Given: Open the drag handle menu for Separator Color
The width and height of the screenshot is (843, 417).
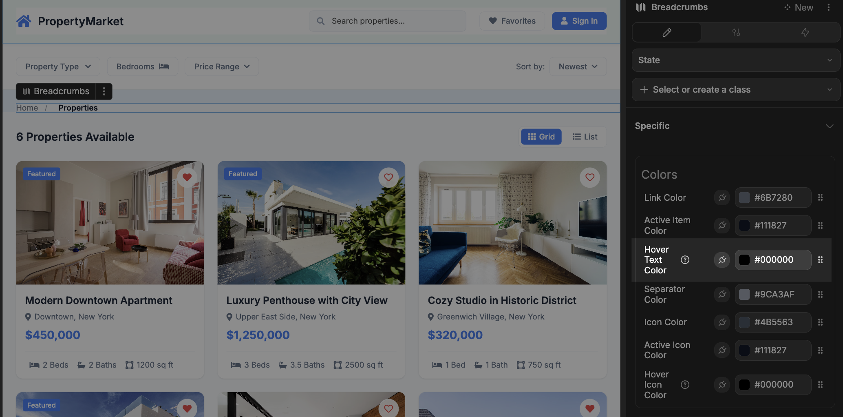Looking at the screenshot, I should point(820,295).
